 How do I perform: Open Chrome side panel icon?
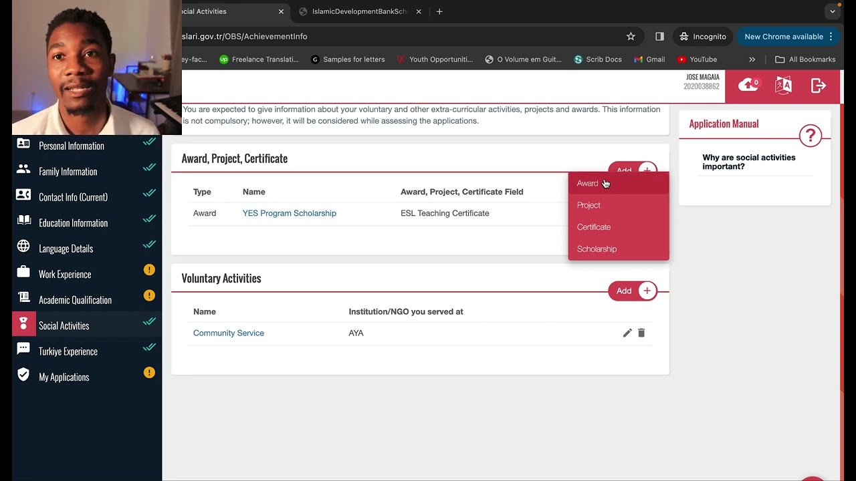659,37
